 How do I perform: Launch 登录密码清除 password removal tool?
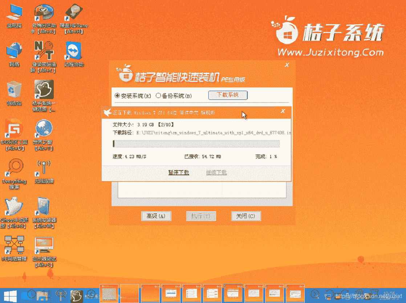(x=44, y=57)
